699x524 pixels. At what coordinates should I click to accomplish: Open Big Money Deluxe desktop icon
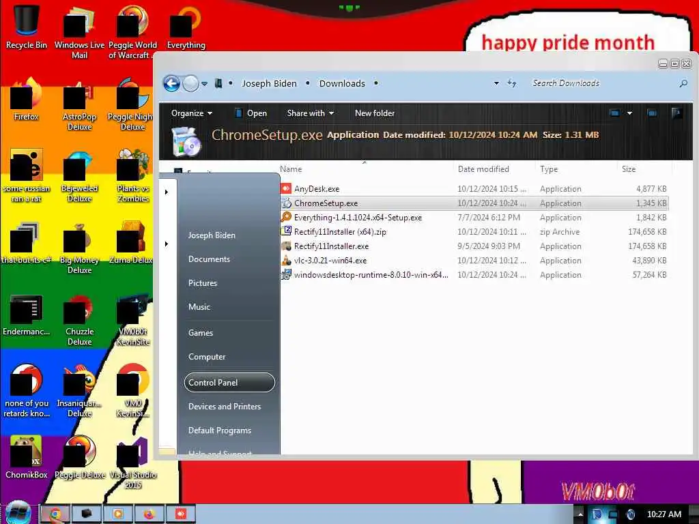(x=79, y=248)
